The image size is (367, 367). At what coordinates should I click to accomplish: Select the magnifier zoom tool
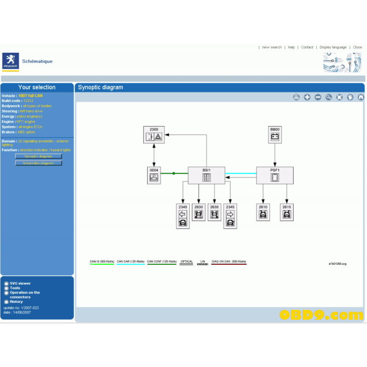tap(329, 97)
